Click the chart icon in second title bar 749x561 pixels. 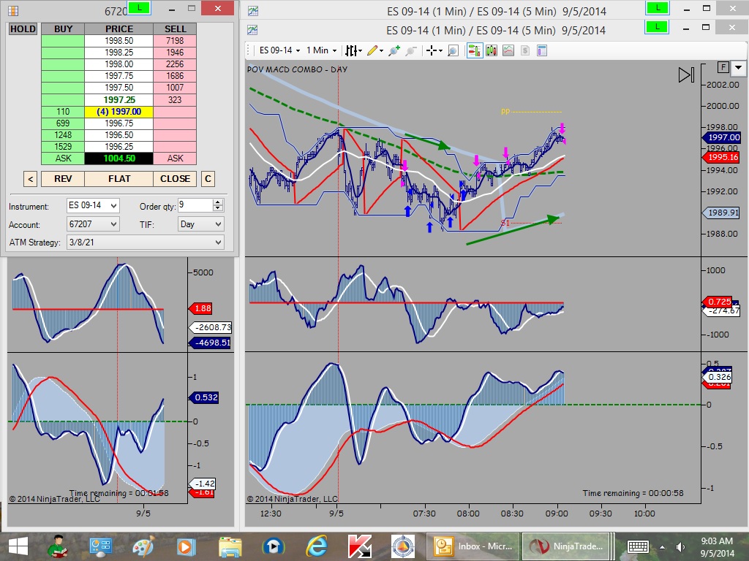(x=252, y=30)
